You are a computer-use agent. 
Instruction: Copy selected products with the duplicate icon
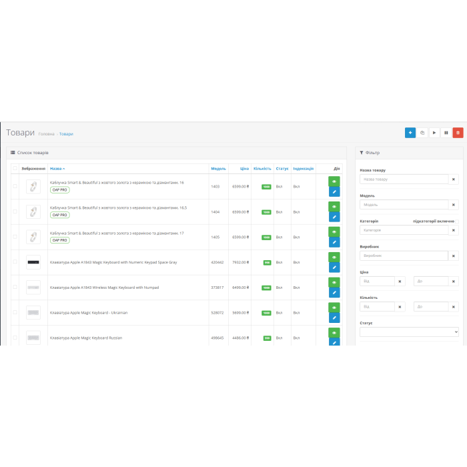click(x=422, y=133)
